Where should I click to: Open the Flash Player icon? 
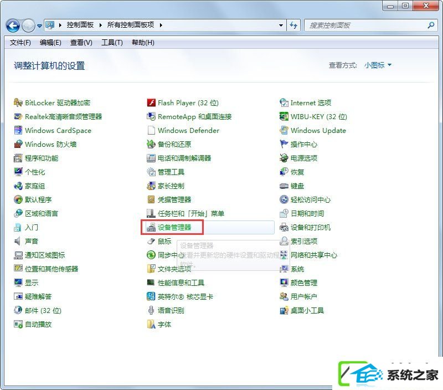(x=151, y=102)
